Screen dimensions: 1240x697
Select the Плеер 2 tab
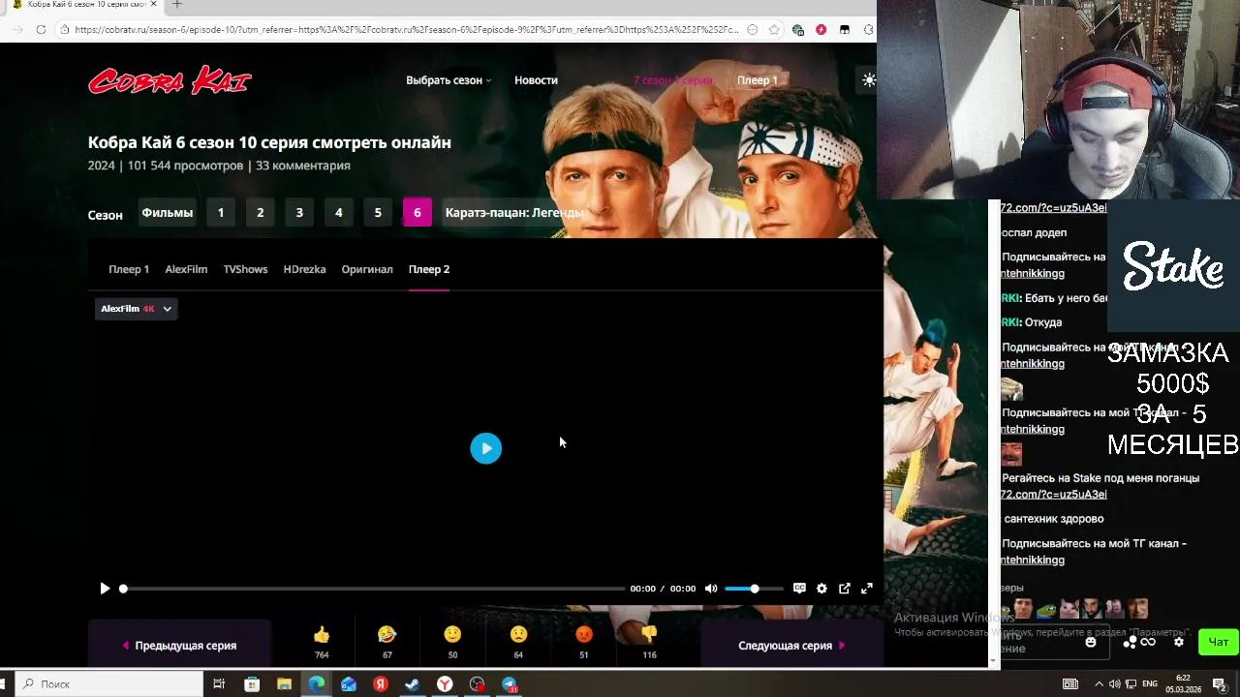point(429,269)
